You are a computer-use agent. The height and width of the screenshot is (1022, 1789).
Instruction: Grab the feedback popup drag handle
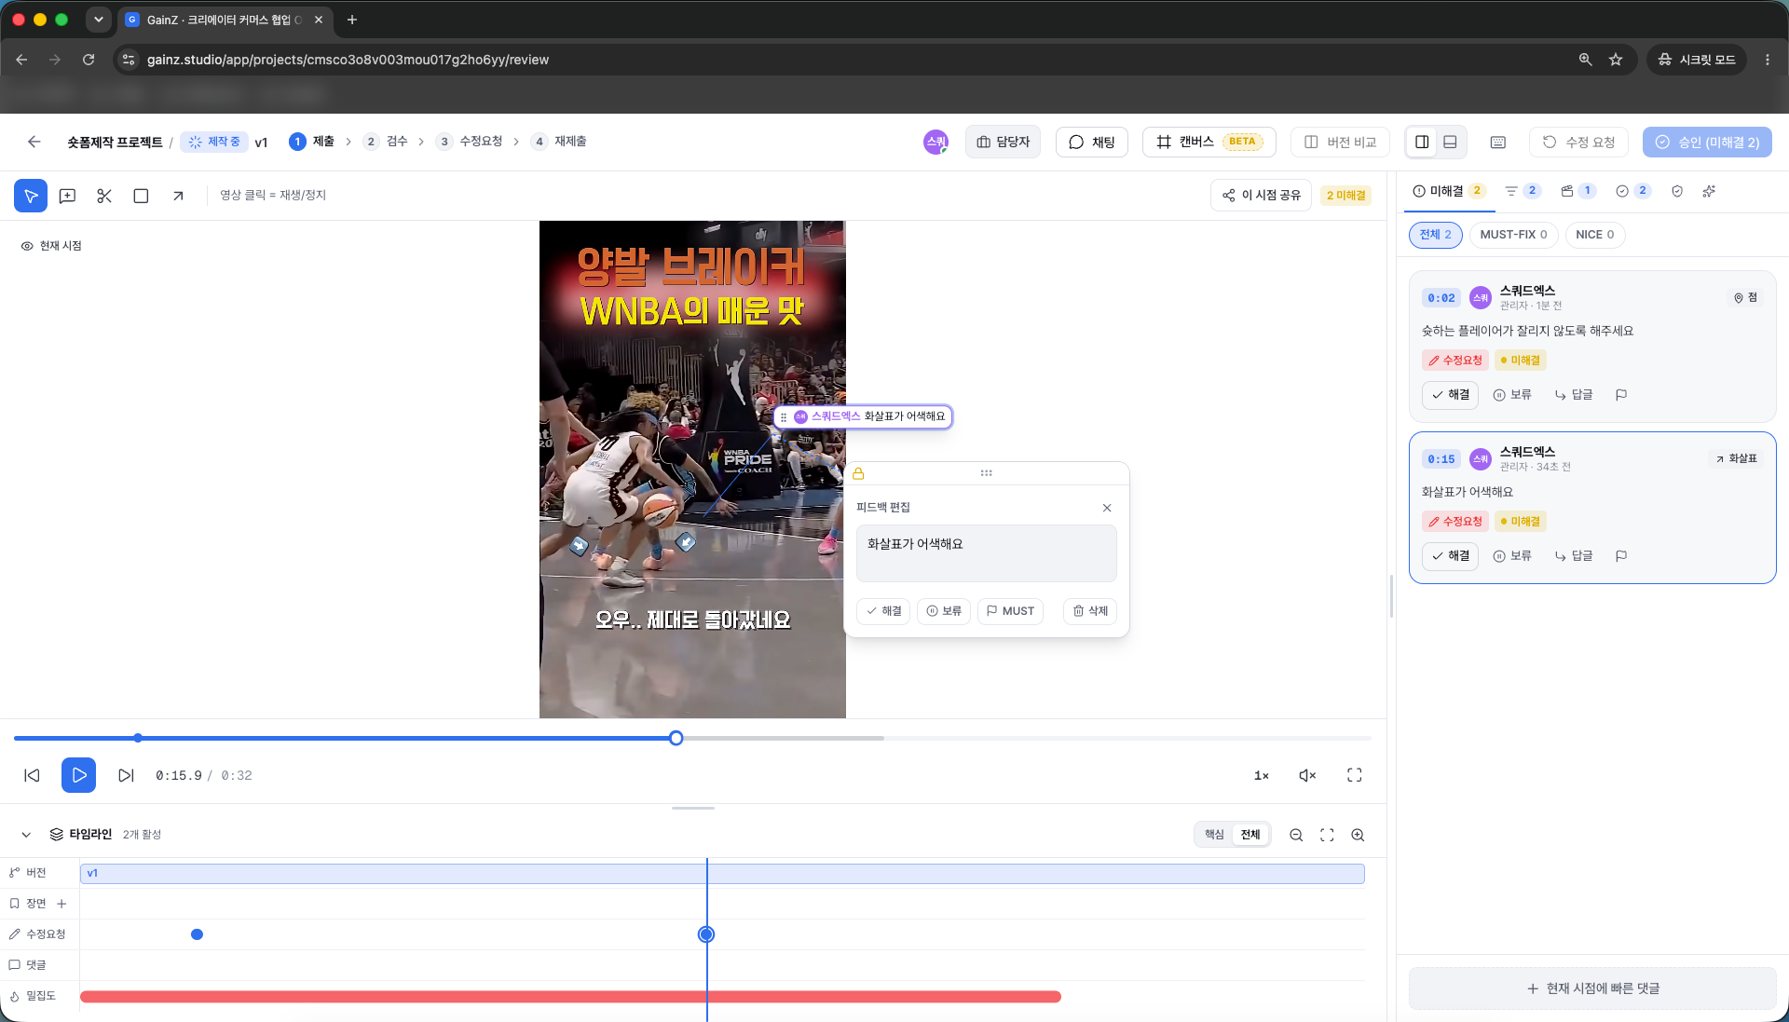986,473
